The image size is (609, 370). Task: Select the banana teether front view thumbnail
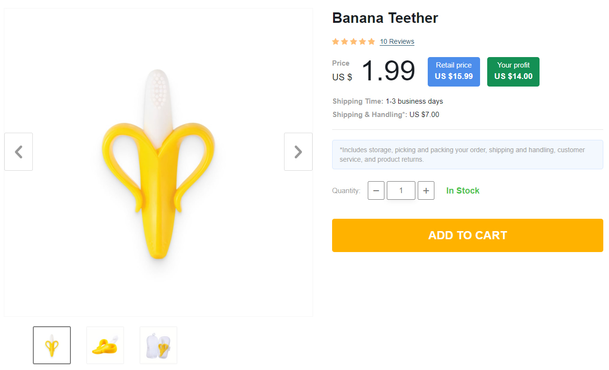[51, 345]
